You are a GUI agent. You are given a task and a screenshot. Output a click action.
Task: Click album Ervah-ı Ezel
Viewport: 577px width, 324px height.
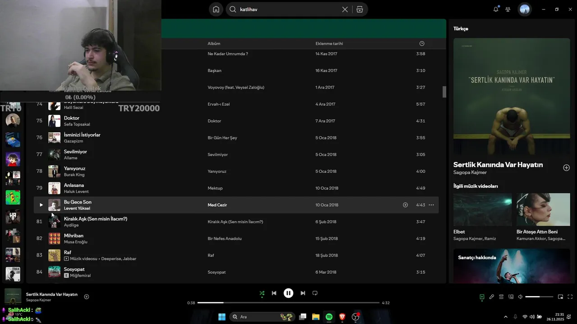tap(219, 104)
